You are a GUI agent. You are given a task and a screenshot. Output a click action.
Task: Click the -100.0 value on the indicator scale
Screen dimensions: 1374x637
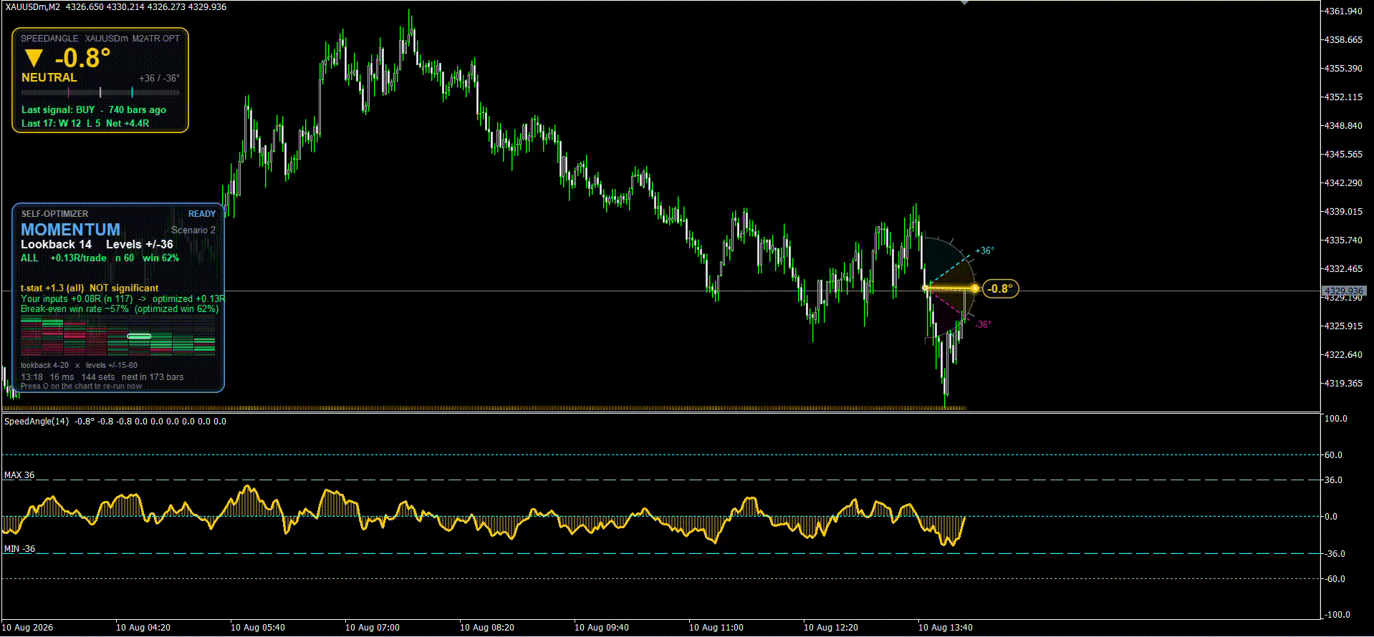[x=1337, y=615]
